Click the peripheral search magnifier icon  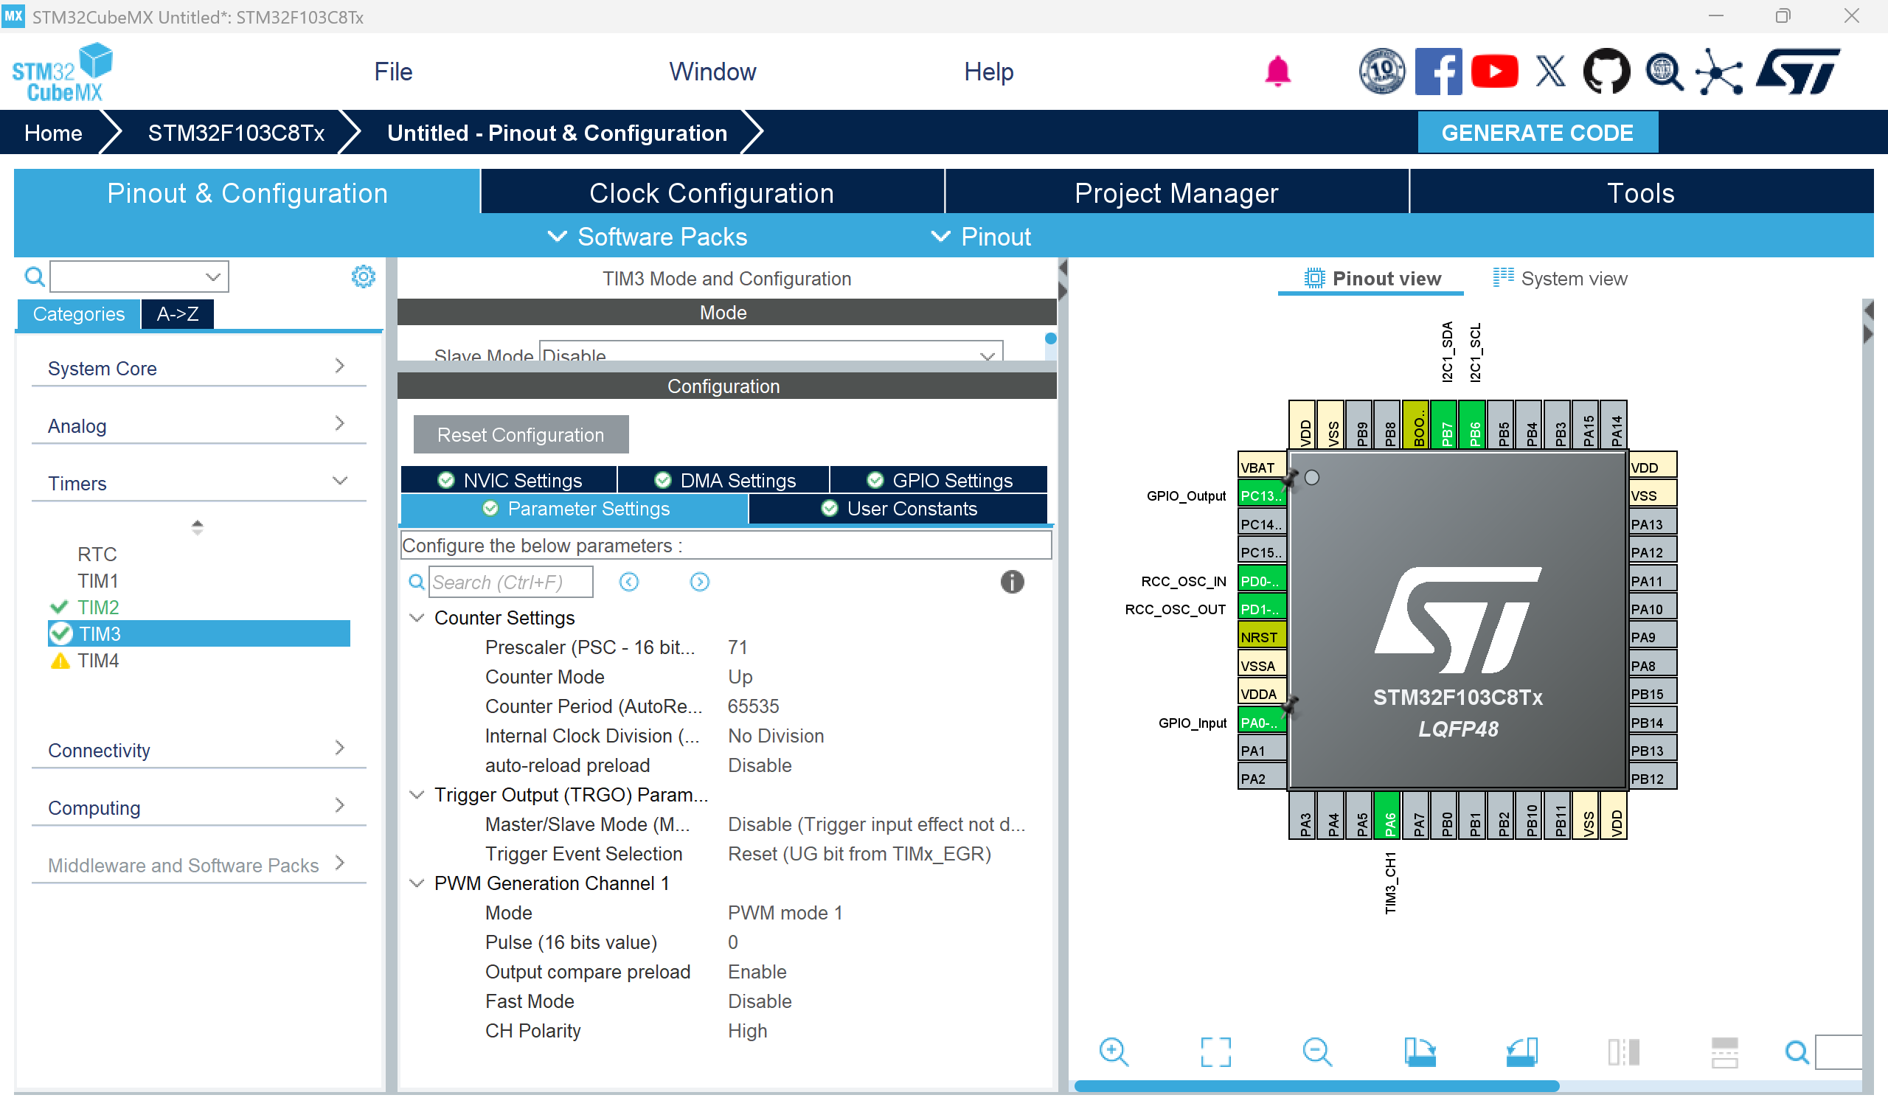click(35, 277)
